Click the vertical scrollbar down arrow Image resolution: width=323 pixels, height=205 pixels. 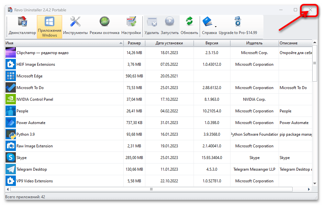315,183
